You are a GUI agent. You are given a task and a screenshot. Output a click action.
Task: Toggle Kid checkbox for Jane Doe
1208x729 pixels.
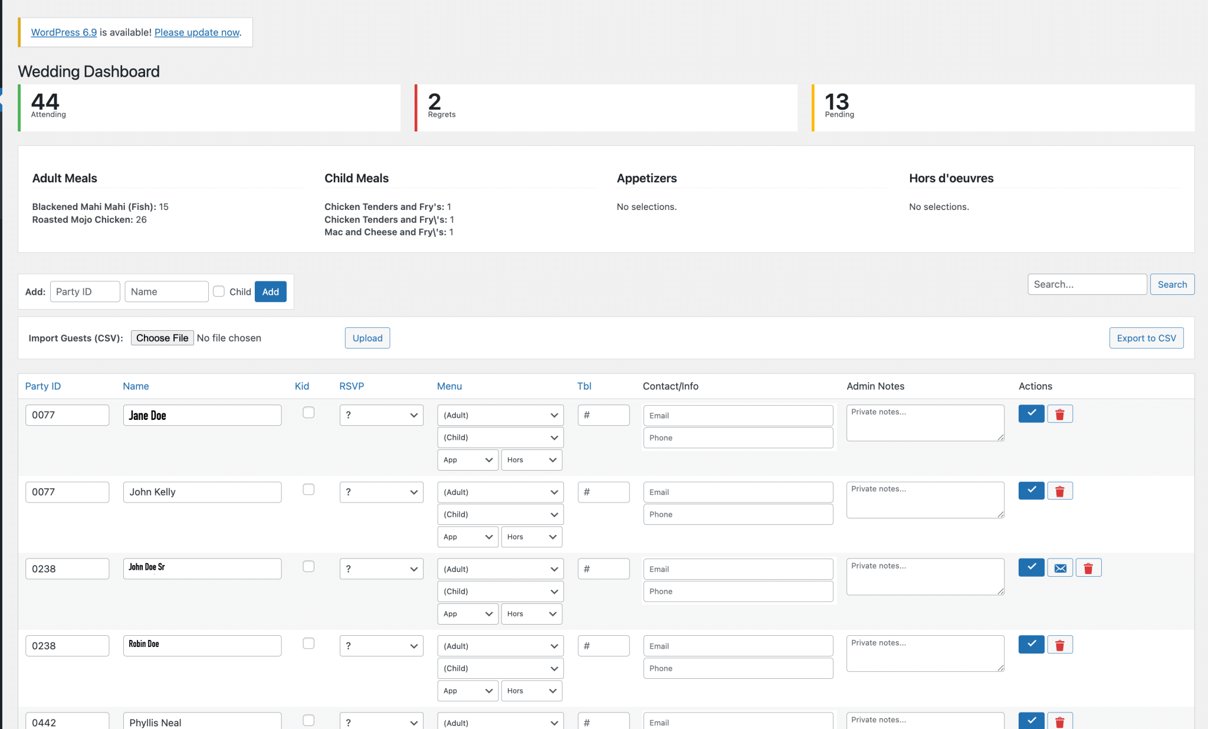click(308, 413)
